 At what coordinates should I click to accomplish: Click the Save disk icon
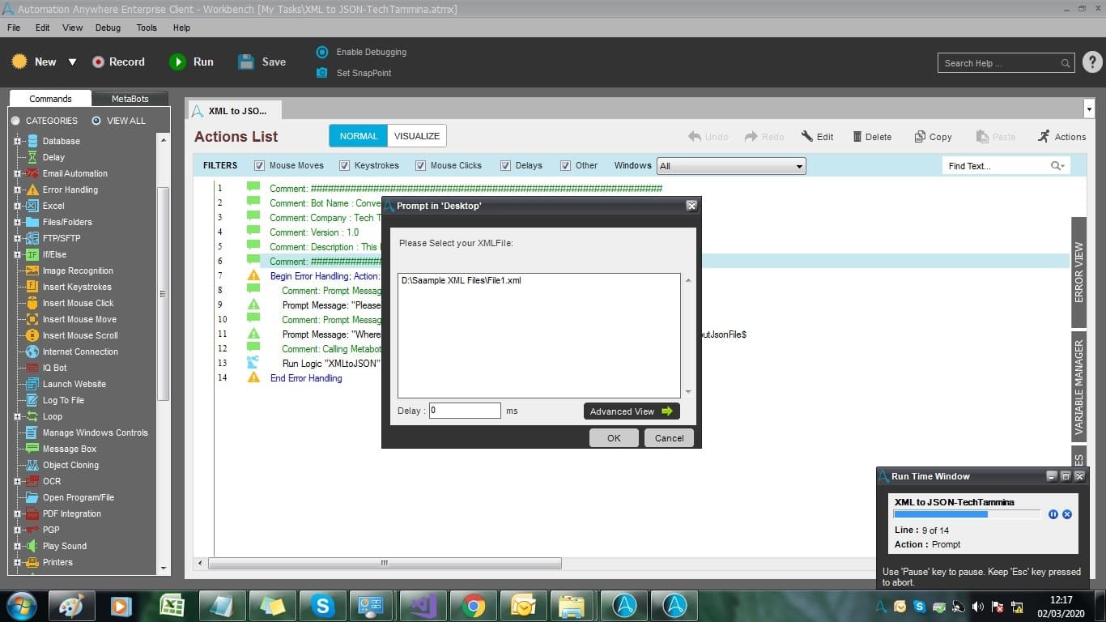coord(246,62)
